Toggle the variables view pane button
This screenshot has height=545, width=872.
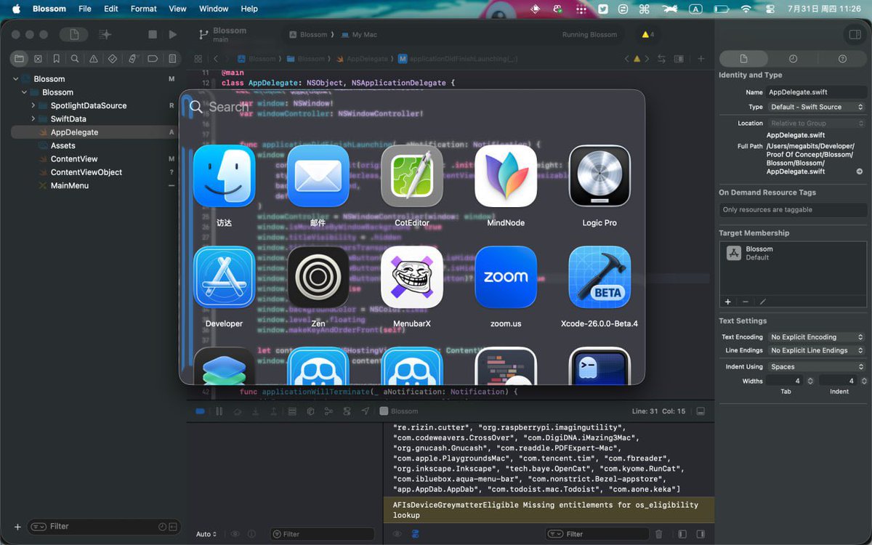click(x=682, y=534)
